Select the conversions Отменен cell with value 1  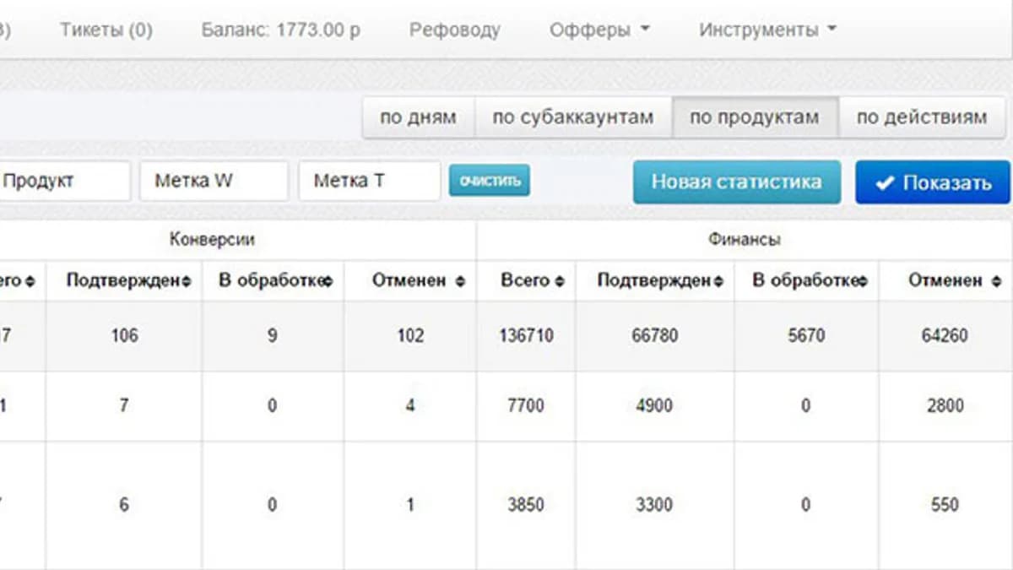[x=409, y=505]
